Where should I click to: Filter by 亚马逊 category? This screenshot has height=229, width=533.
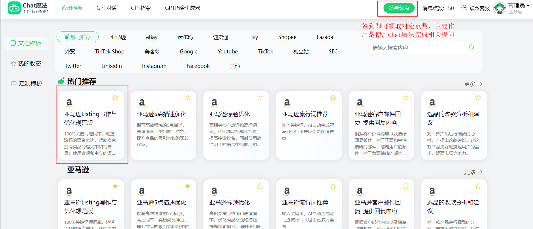pyautogui.click(x=118, y=37)
